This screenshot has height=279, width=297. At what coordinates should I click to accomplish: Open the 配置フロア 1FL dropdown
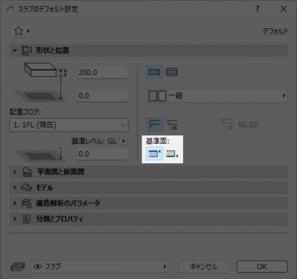tap(69, 125)
